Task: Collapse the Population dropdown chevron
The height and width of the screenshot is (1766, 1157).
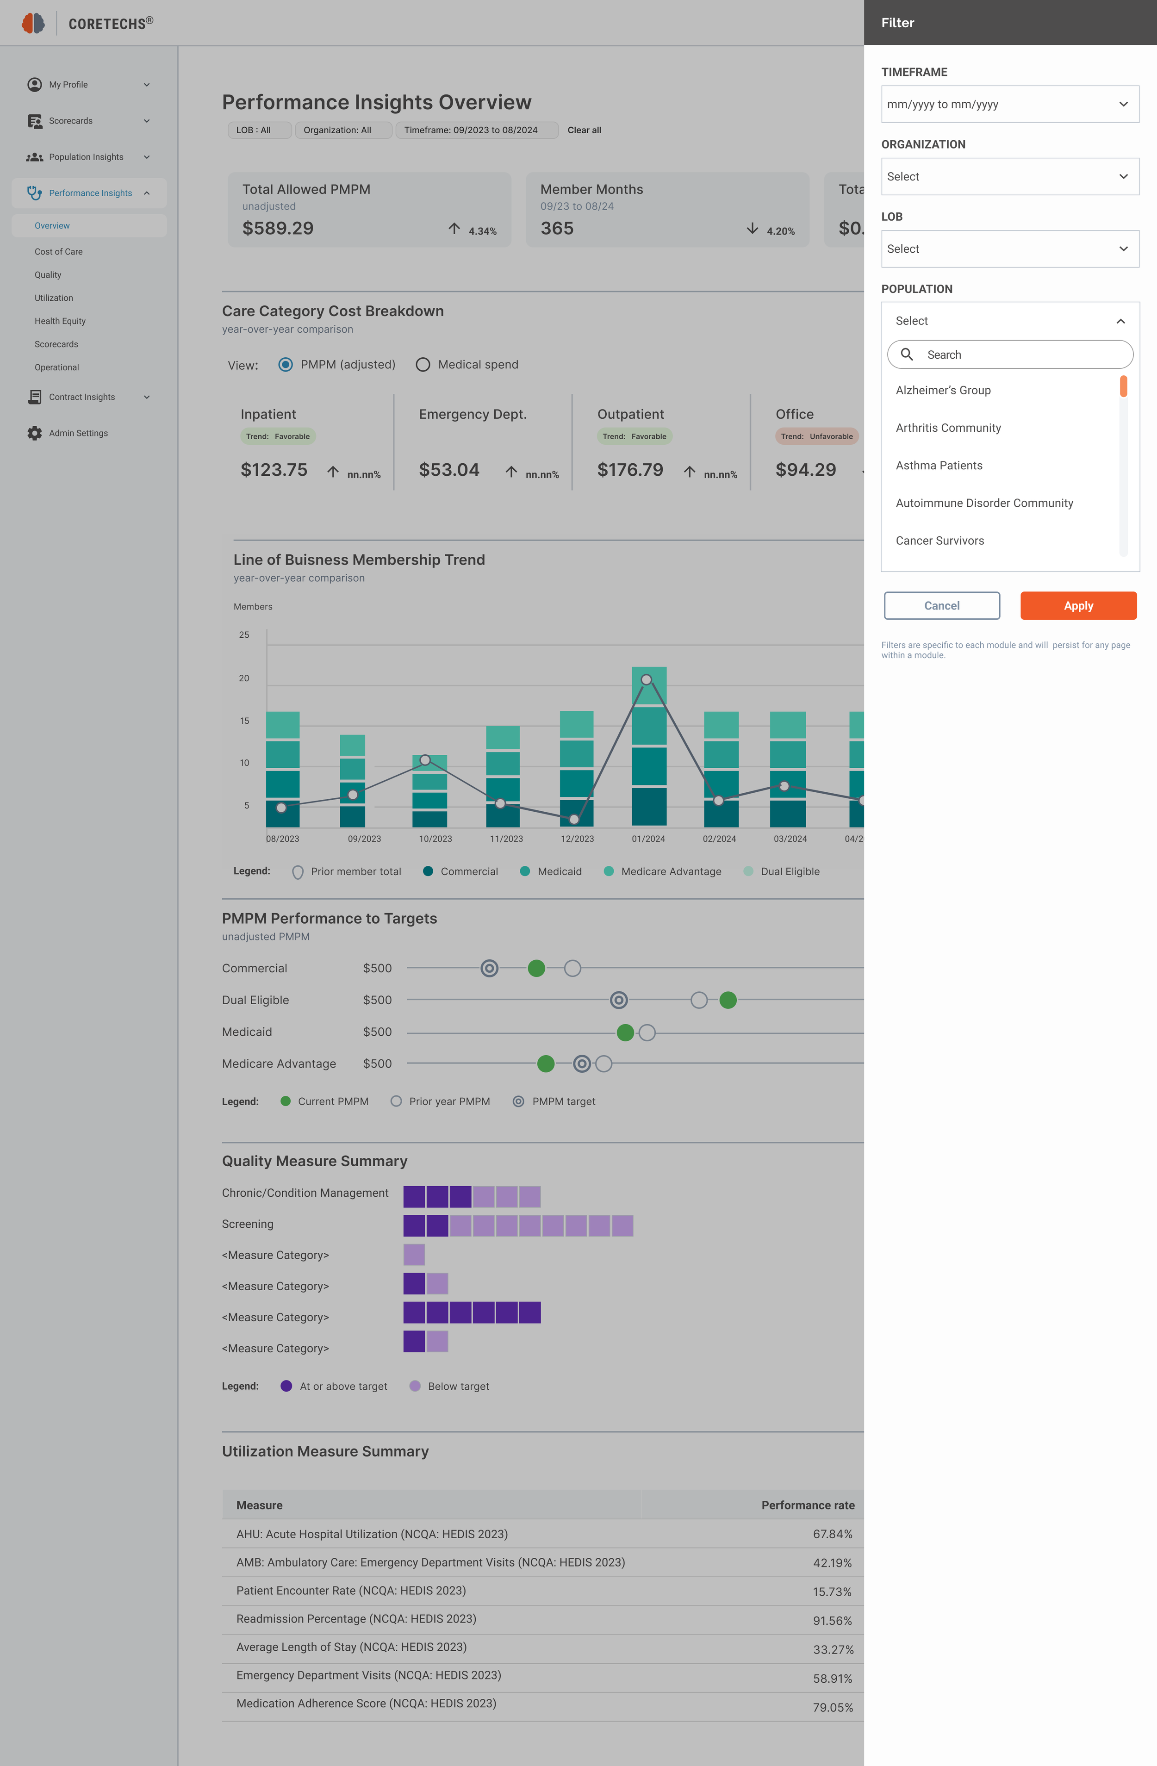Action: (x=1120, y=321)
